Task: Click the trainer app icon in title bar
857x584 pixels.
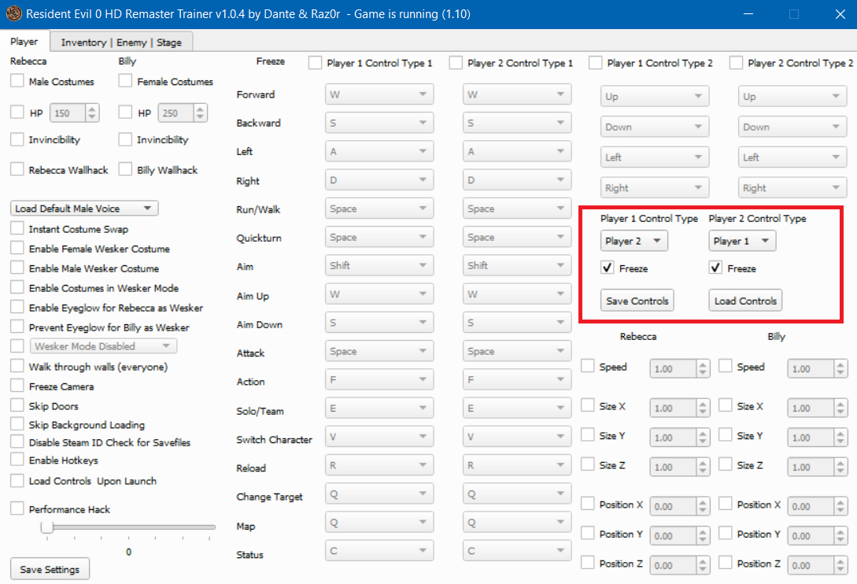Action: [13, 13]
